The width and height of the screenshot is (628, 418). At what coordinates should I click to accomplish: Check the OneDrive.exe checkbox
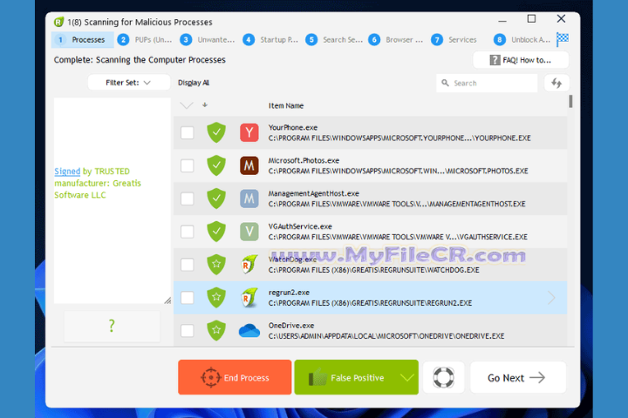(187, 331)
